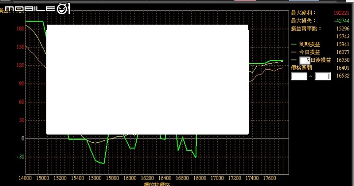Click the 到期損益 legend text
The image size is (354, 186).
click(x=310, y=45)
